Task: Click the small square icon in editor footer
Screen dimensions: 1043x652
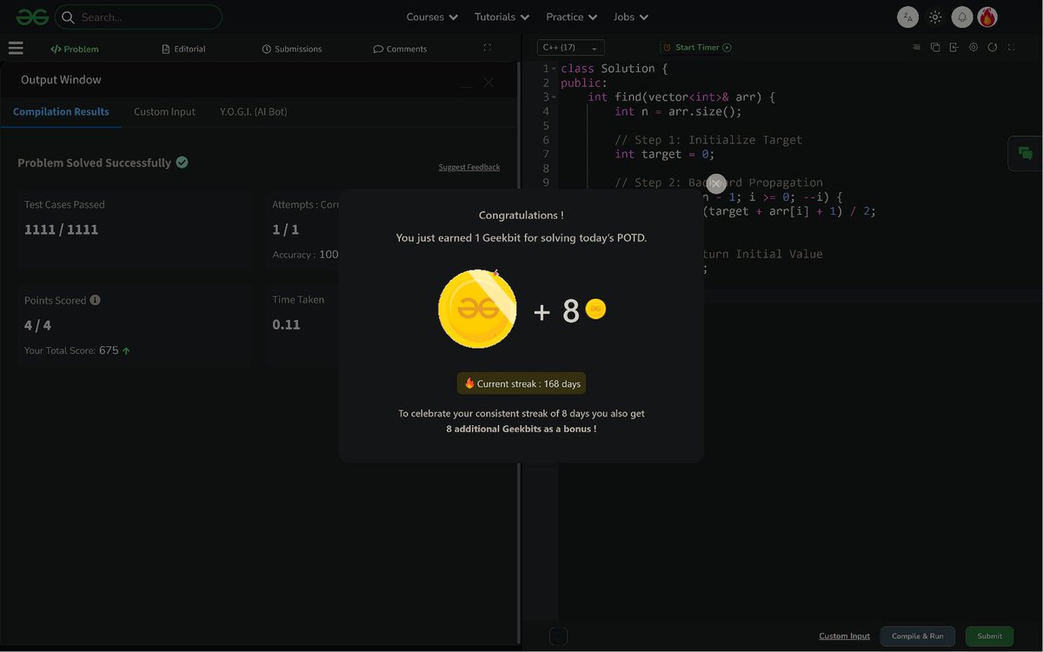Action: 559,637
